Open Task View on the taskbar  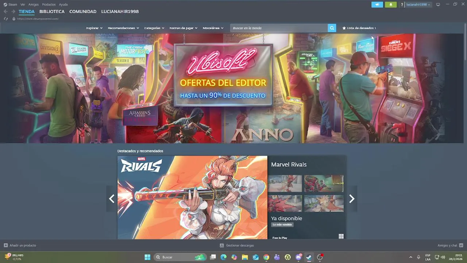(x=213, y=257)
